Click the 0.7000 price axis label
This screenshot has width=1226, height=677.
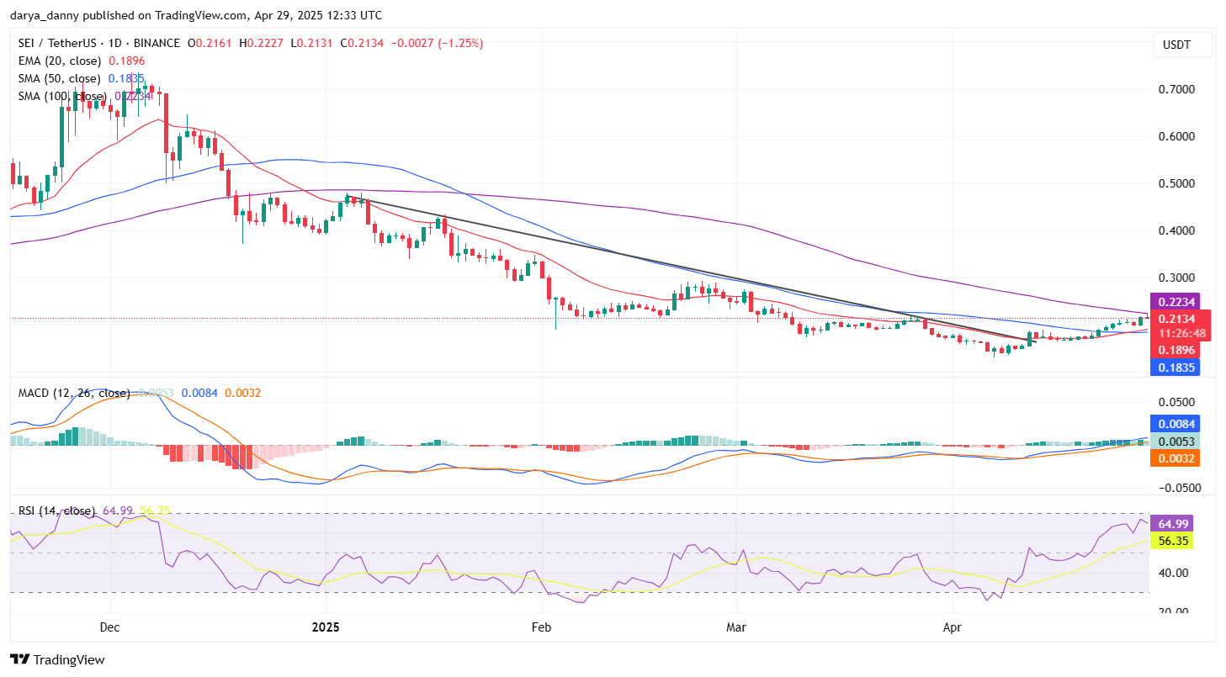[x=1178, y=89]
